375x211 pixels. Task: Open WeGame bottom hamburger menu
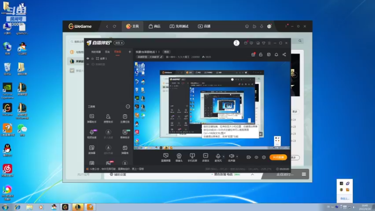pos(304,174)
